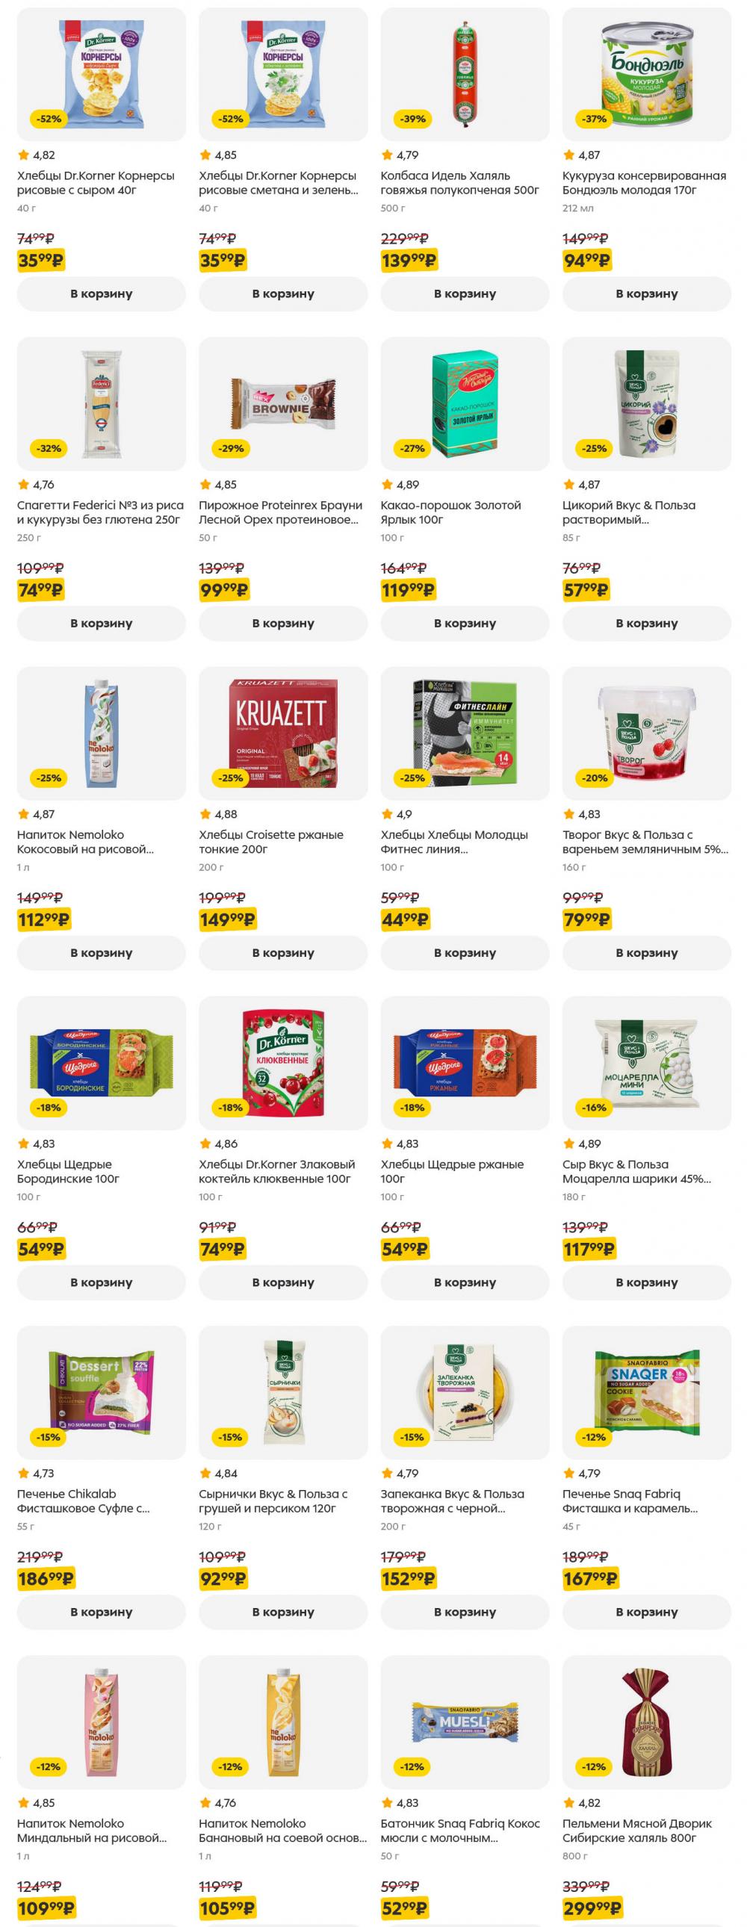Open the banana Nemoloko drink image

click(x=282, y=1722)
